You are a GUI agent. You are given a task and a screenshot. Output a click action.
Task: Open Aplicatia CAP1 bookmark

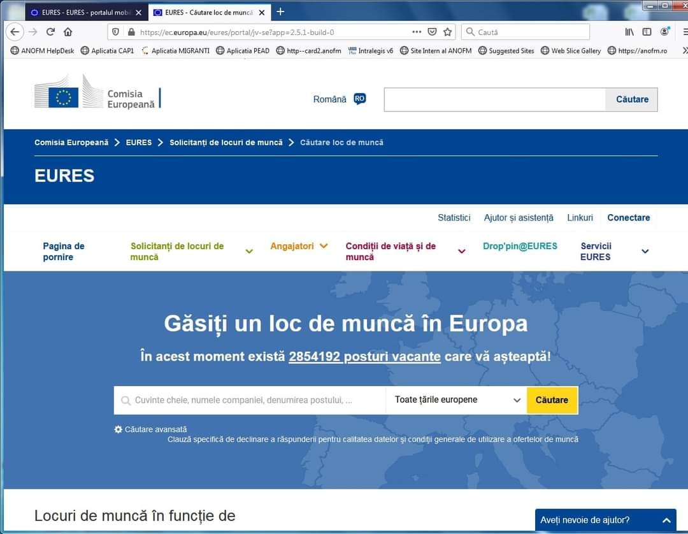[107, 50]
